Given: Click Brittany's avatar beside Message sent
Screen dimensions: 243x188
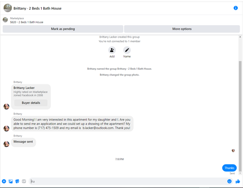Looking at the screenshot, I should pos(6,144).
